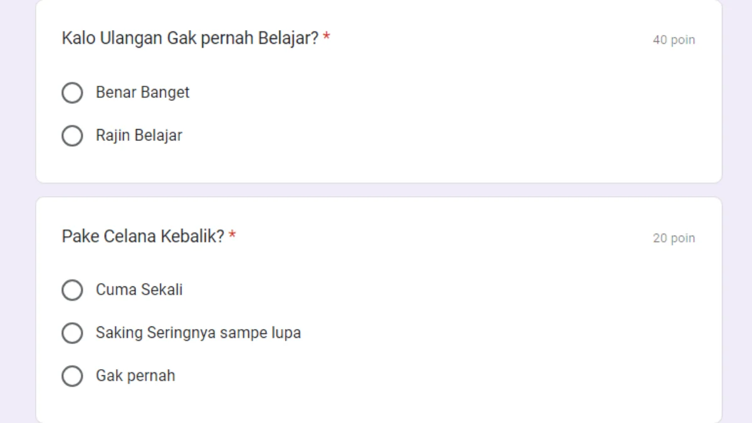Viewport: 752px width, 423px height.
Task: Mark the "Gak pernah" radio button
Action: click(72, 376)
